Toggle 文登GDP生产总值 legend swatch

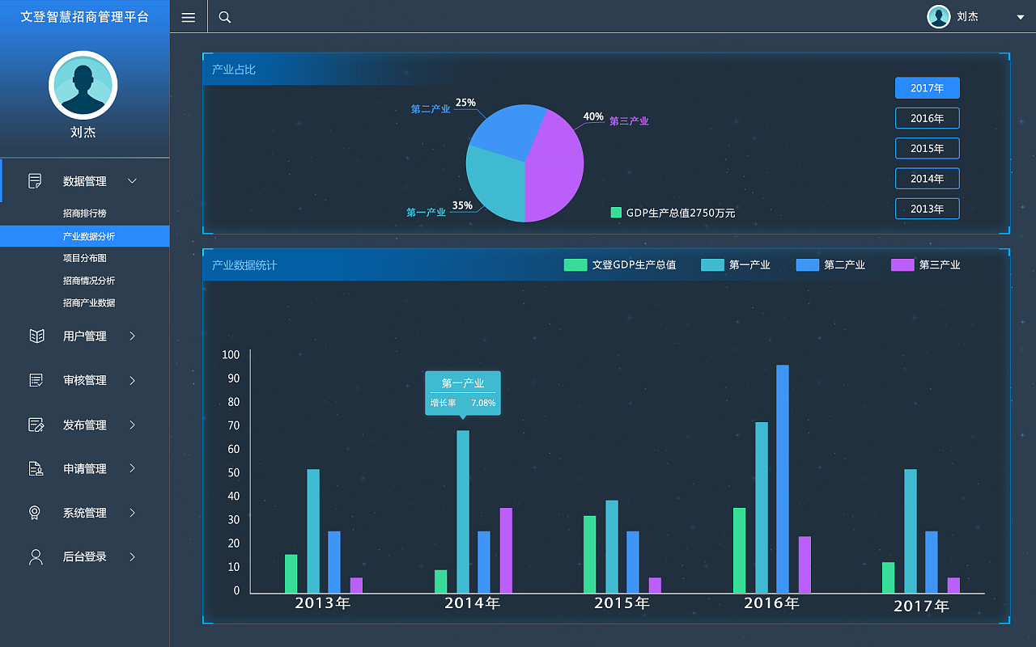click(x=575, y=264)
